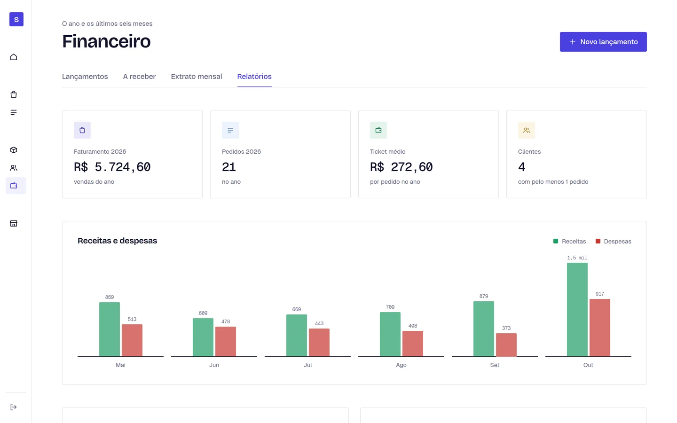This screenshot has width=677, height=423.
Task: Click the Pedidos 2026 label
Action: tap(241, 152)
